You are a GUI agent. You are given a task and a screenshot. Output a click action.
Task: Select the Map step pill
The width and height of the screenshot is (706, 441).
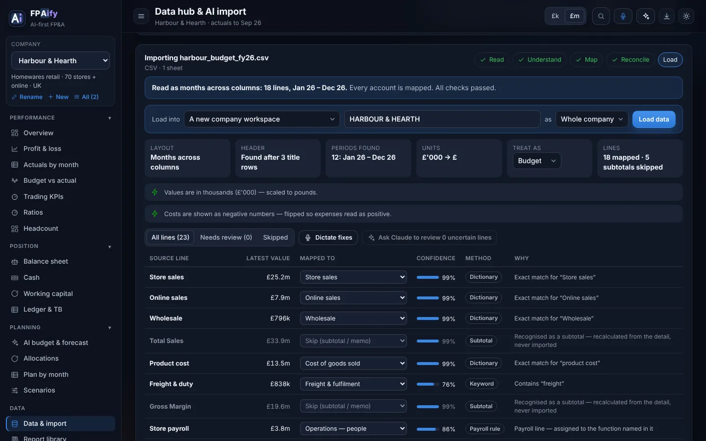click(586, 60)
